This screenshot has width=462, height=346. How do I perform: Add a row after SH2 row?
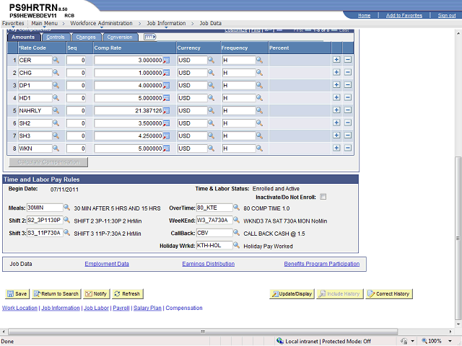pos(336,123)
